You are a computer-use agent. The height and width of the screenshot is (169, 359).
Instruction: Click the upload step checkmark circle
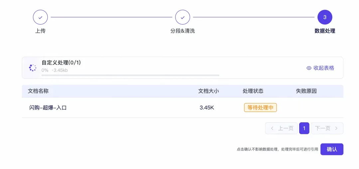tap(40, 17)
